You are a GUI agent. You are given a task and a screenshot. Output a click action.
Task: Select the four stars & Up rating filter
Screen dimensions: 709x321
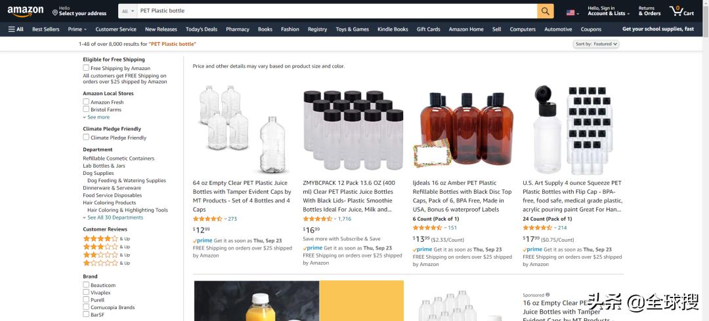coord(106,238)
